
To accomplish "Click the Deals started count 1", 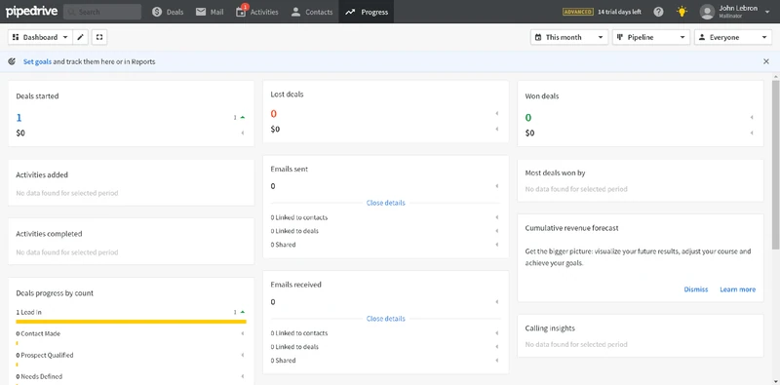I will pyautogui.click(x=19, y=118).
